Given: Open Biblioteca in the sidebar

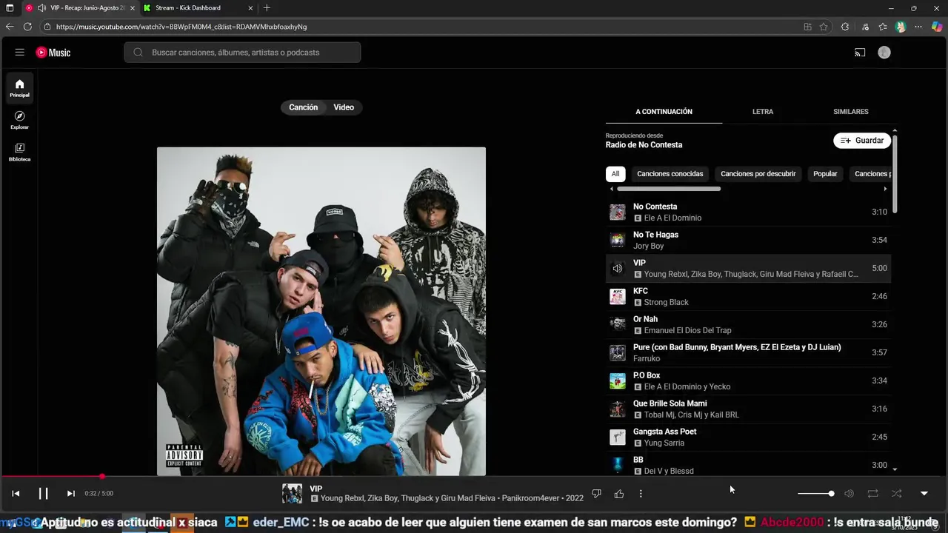Looking at the screenshot, I should (19, 152).
